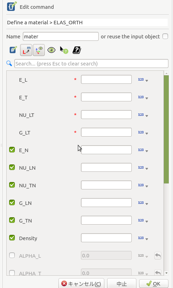This screenshot has width=173, height=288.
Task: Click the キャンセル cancel button
Action: (81, 283)
